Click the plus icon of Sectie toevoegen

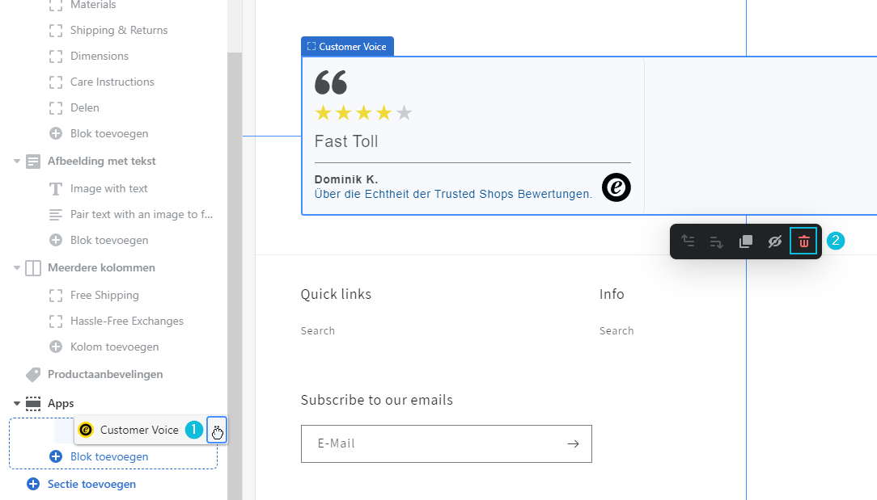point(33,484)
